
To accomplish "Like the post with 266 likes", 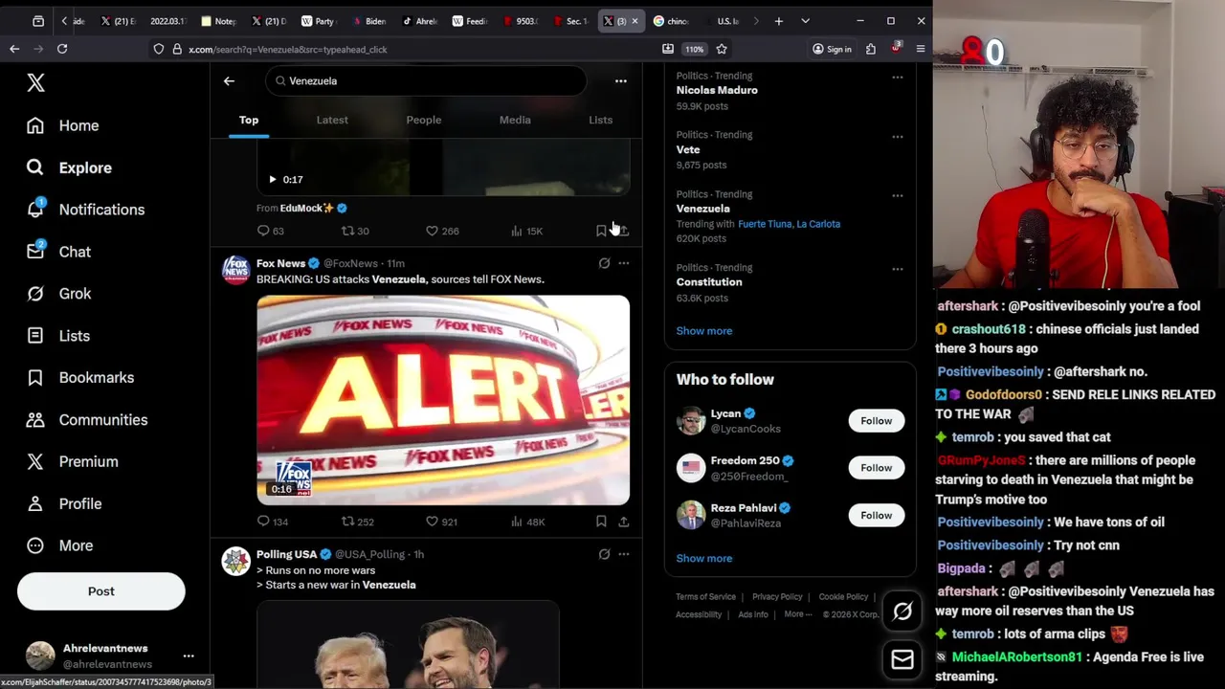I will point(442,231).
